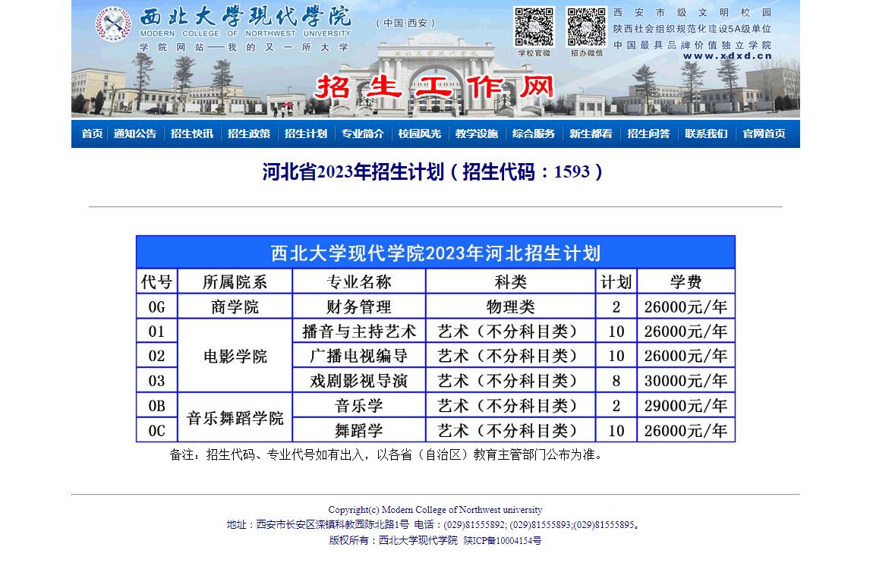
Task: Open 校园风光 in the nav bar
Action: tap(420, 134)
